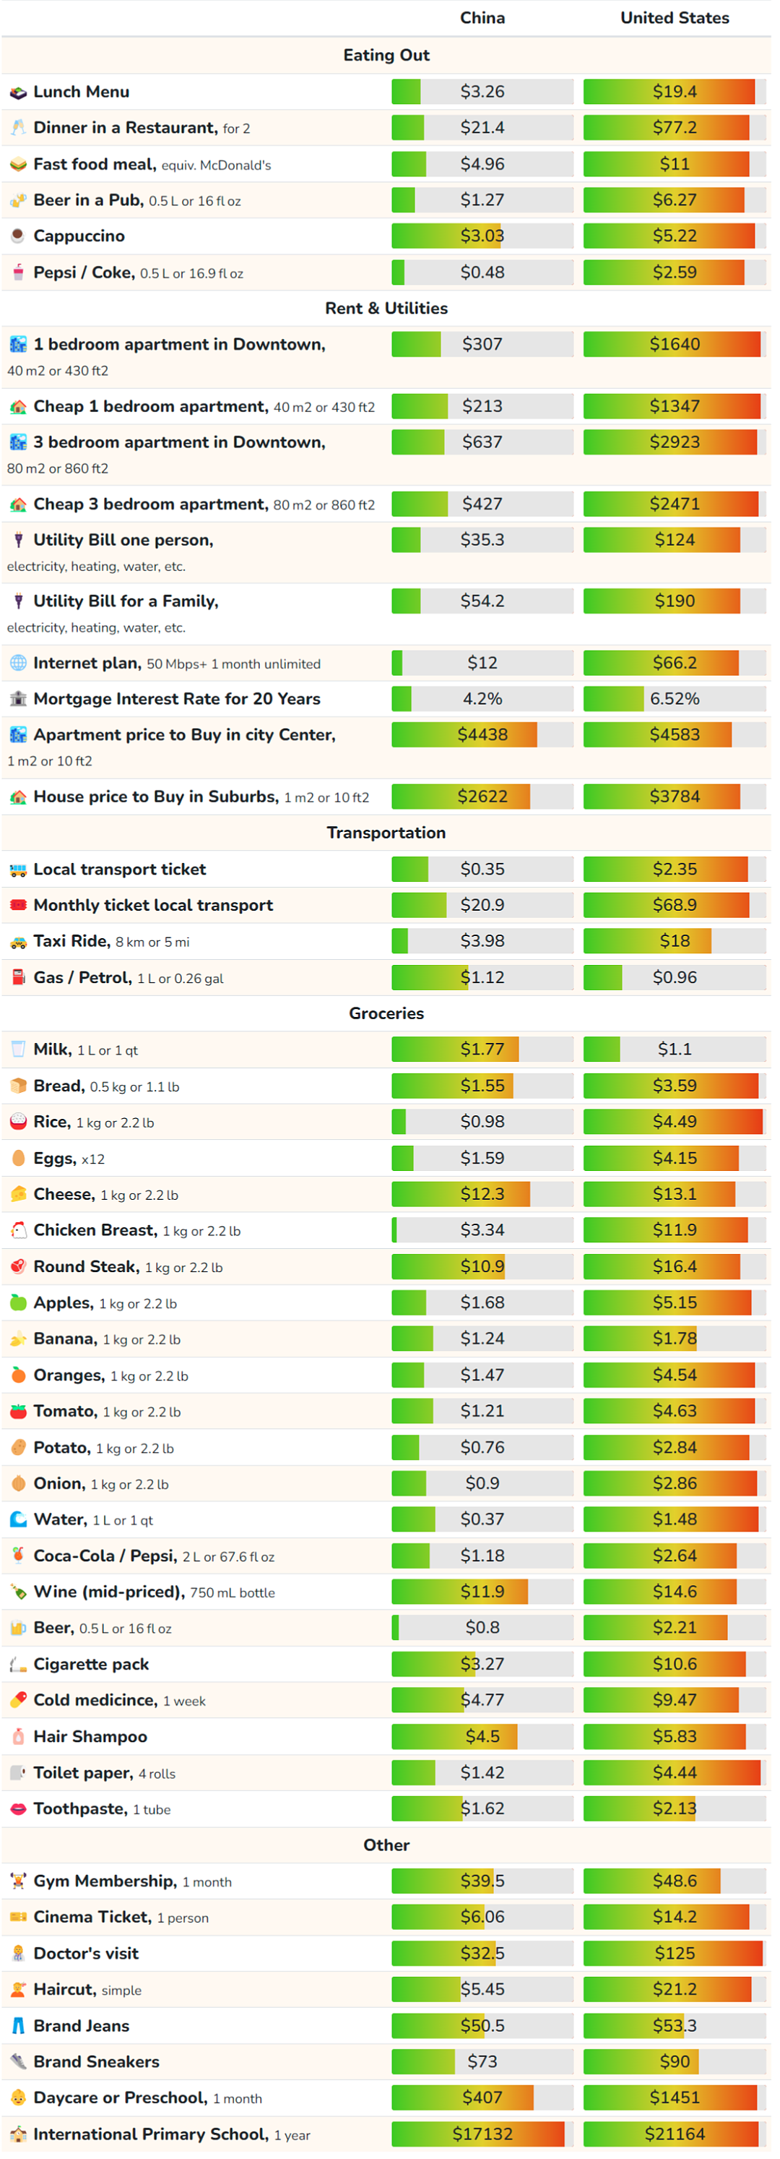Click the Cappuccino cup icon

pos(17,236)
